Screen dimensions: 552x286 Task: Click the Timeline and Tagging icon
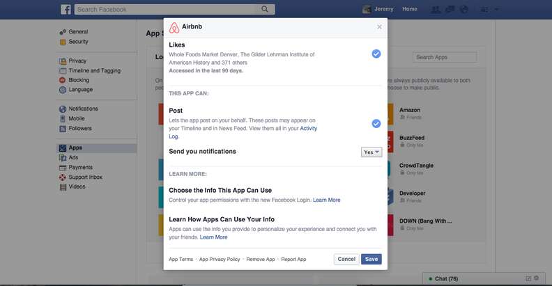pos(63,71)
